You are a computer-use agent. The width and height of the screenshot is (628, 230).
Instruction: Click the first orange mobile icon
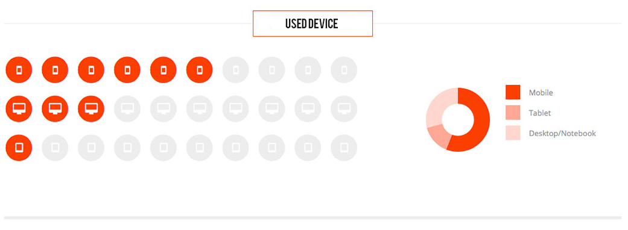coord(19,70)
